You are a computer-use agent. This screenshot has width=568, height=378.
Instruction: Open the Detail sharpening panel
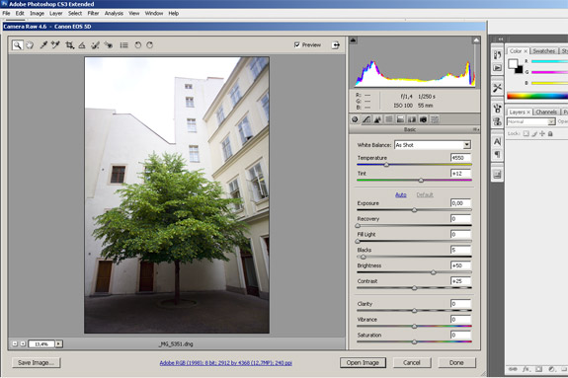coord(377,119)
